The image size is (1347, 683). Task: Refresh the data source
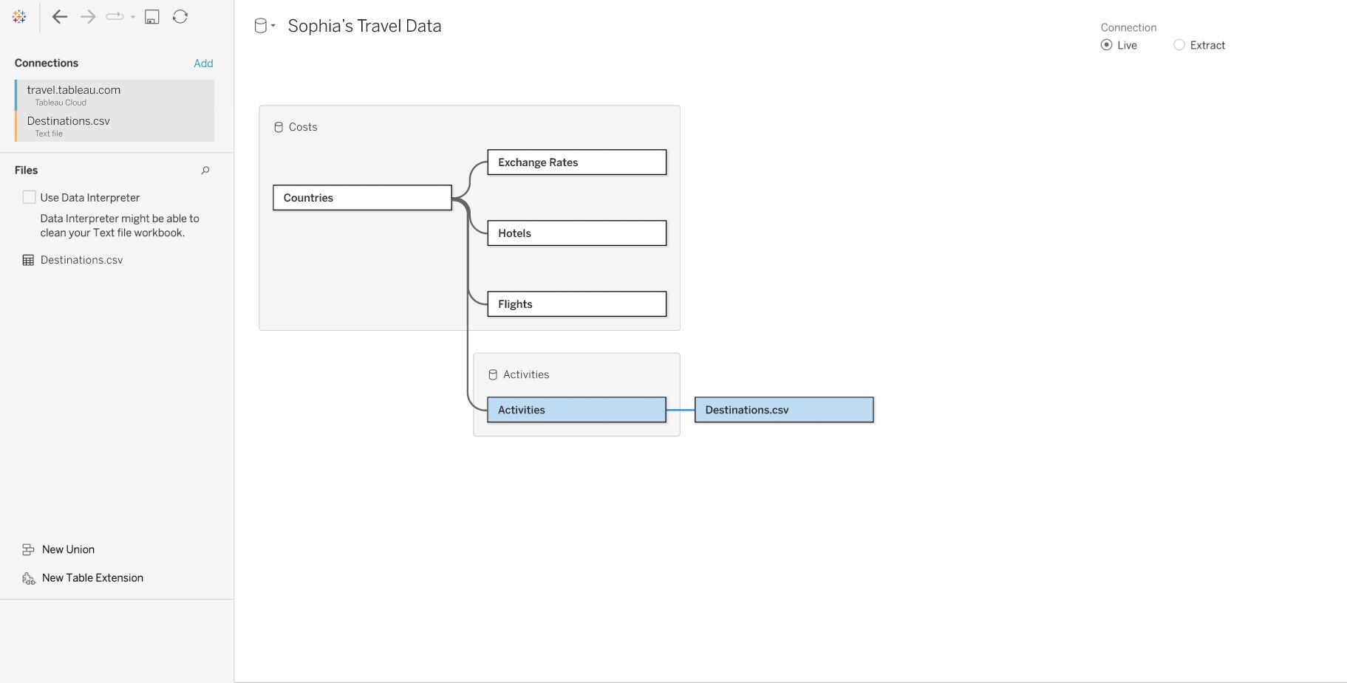[x=180, y=16]
